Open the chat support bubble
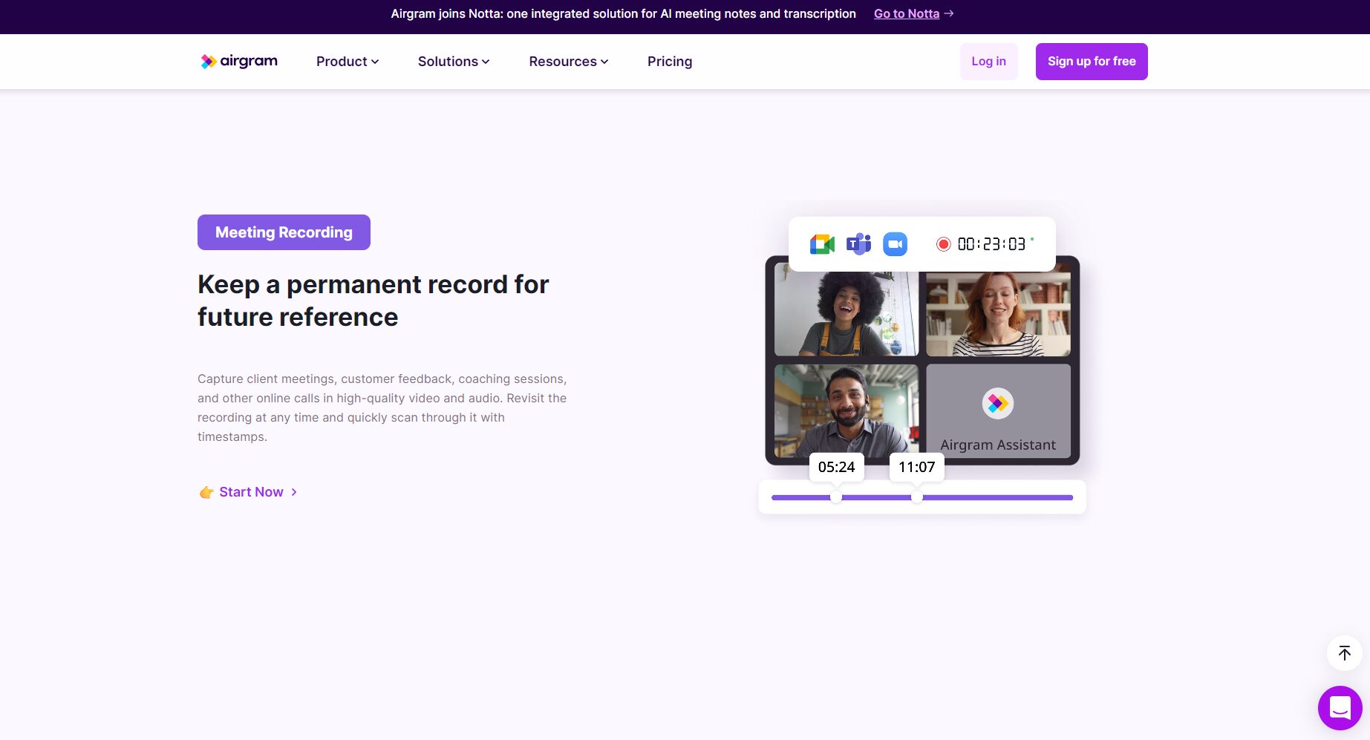Viewport: 1370px width, 740px height. point(1340,708)
